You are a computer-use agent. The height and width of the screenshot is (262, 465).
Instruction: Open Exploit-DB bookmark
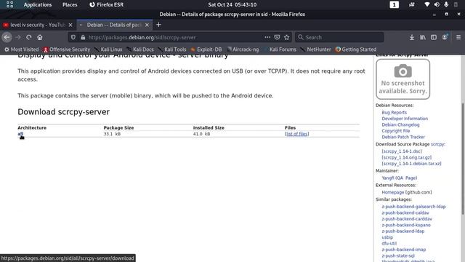coord(206,49)
